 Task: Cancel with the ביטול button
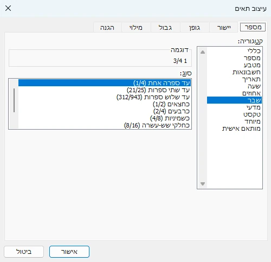click(24, 252)
